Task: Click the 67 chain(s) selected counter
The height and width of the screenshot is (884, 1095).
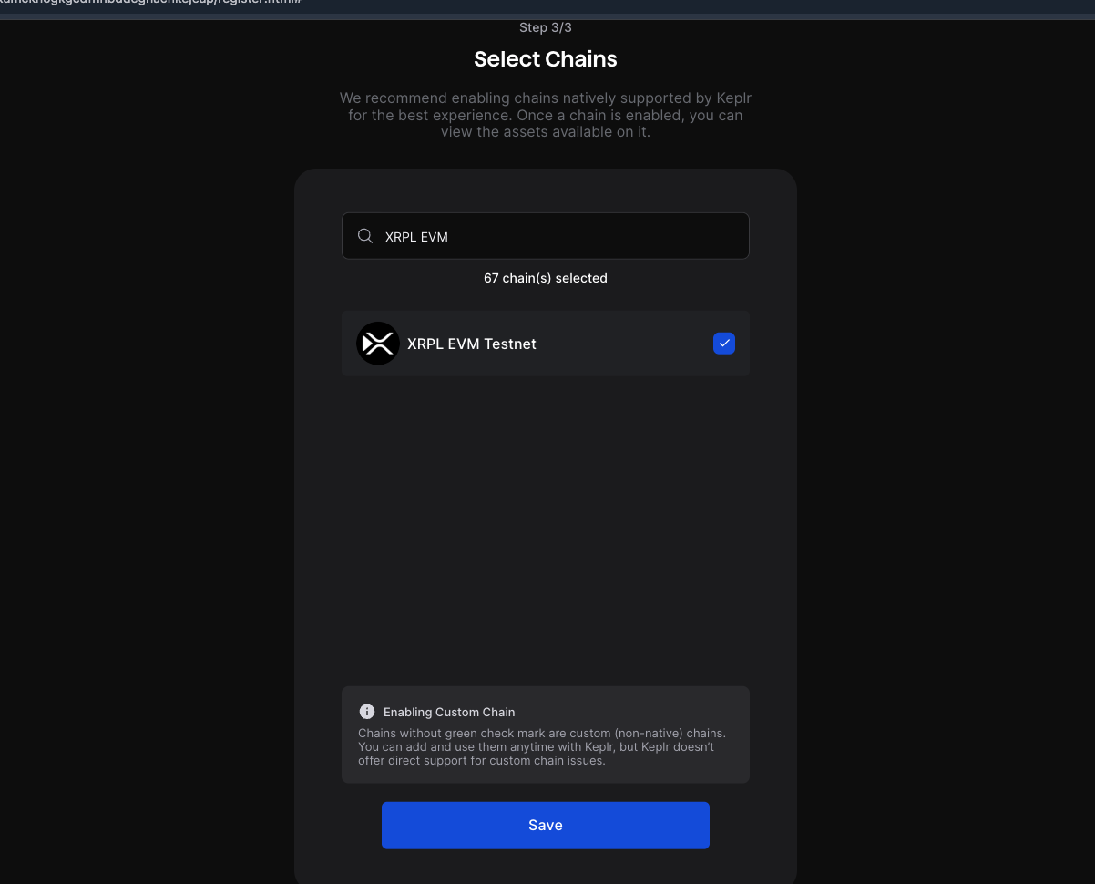Action: (546, 278)
